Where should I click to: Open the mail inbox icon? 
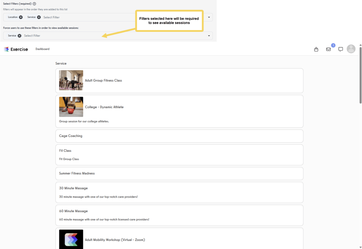328,49
